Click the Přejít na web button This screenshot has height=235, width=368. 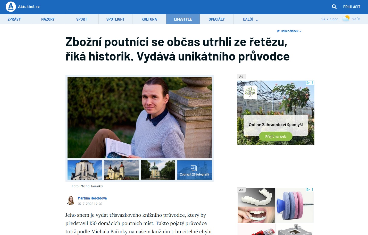pyautogui.click(x=276, y=136)
